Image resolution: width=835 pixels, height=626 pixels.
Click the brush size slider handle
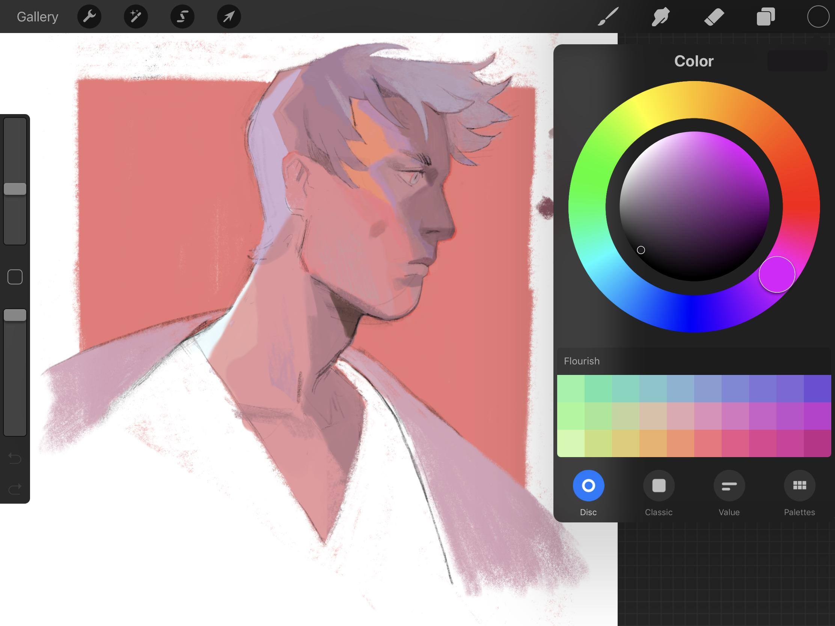[x=15, y=189]
